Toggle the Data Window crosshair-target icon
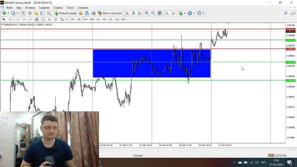The image size is (297, 167). [x=30, y=13]
